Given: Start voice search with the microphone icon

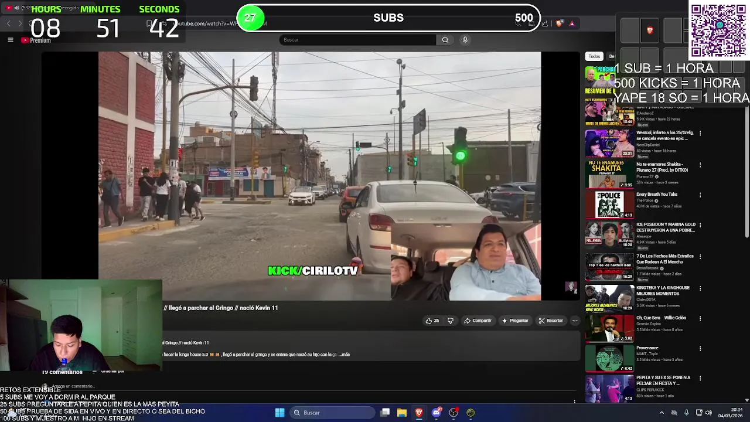Looking at the screenshot, I should (x=465, y=40).
